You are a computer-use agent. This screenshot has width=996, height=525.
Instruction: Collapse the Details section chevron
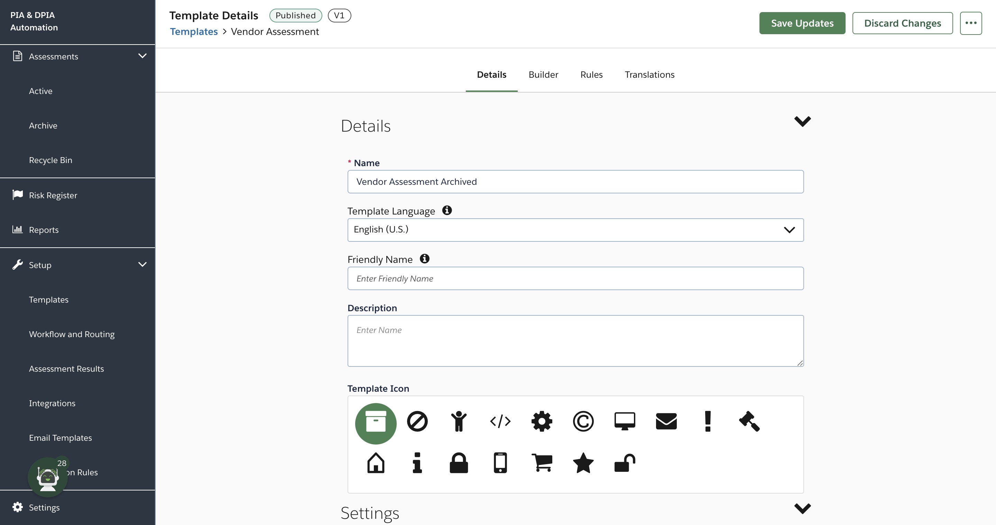pyautogui.click(x=802, y=121)
